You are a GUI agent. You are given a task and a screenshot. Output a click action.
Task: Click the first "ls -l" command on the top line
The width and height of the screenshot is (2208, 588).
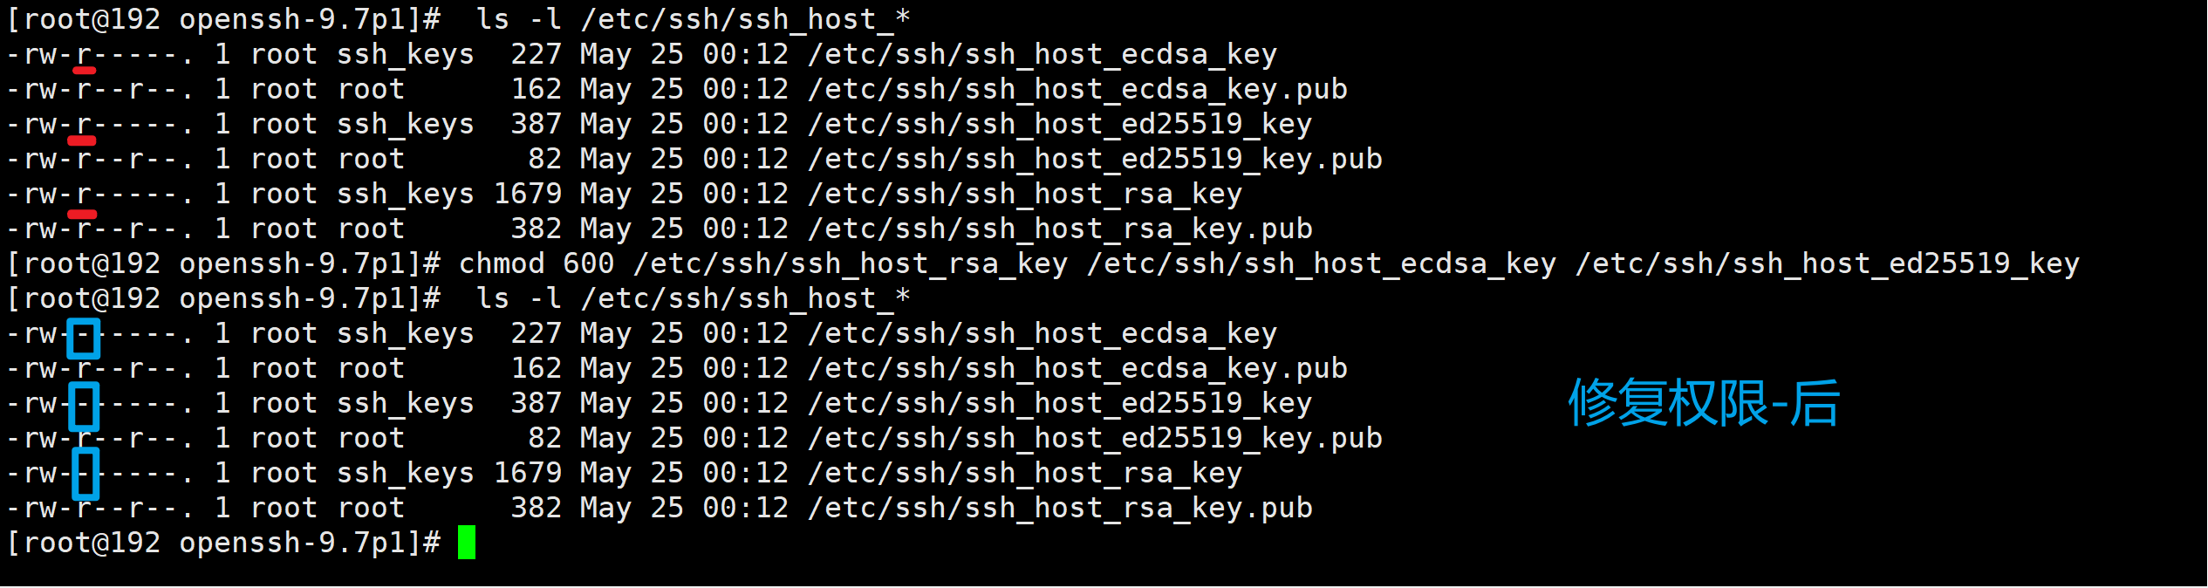pyautogui.click(x=519, y=19)
